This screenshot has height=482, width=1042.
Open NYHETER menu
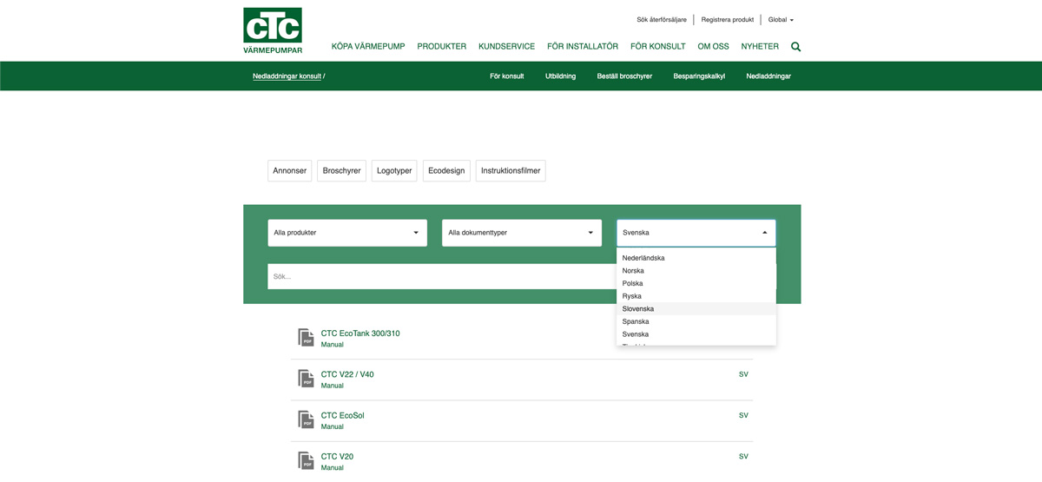(x=760, y=47)
